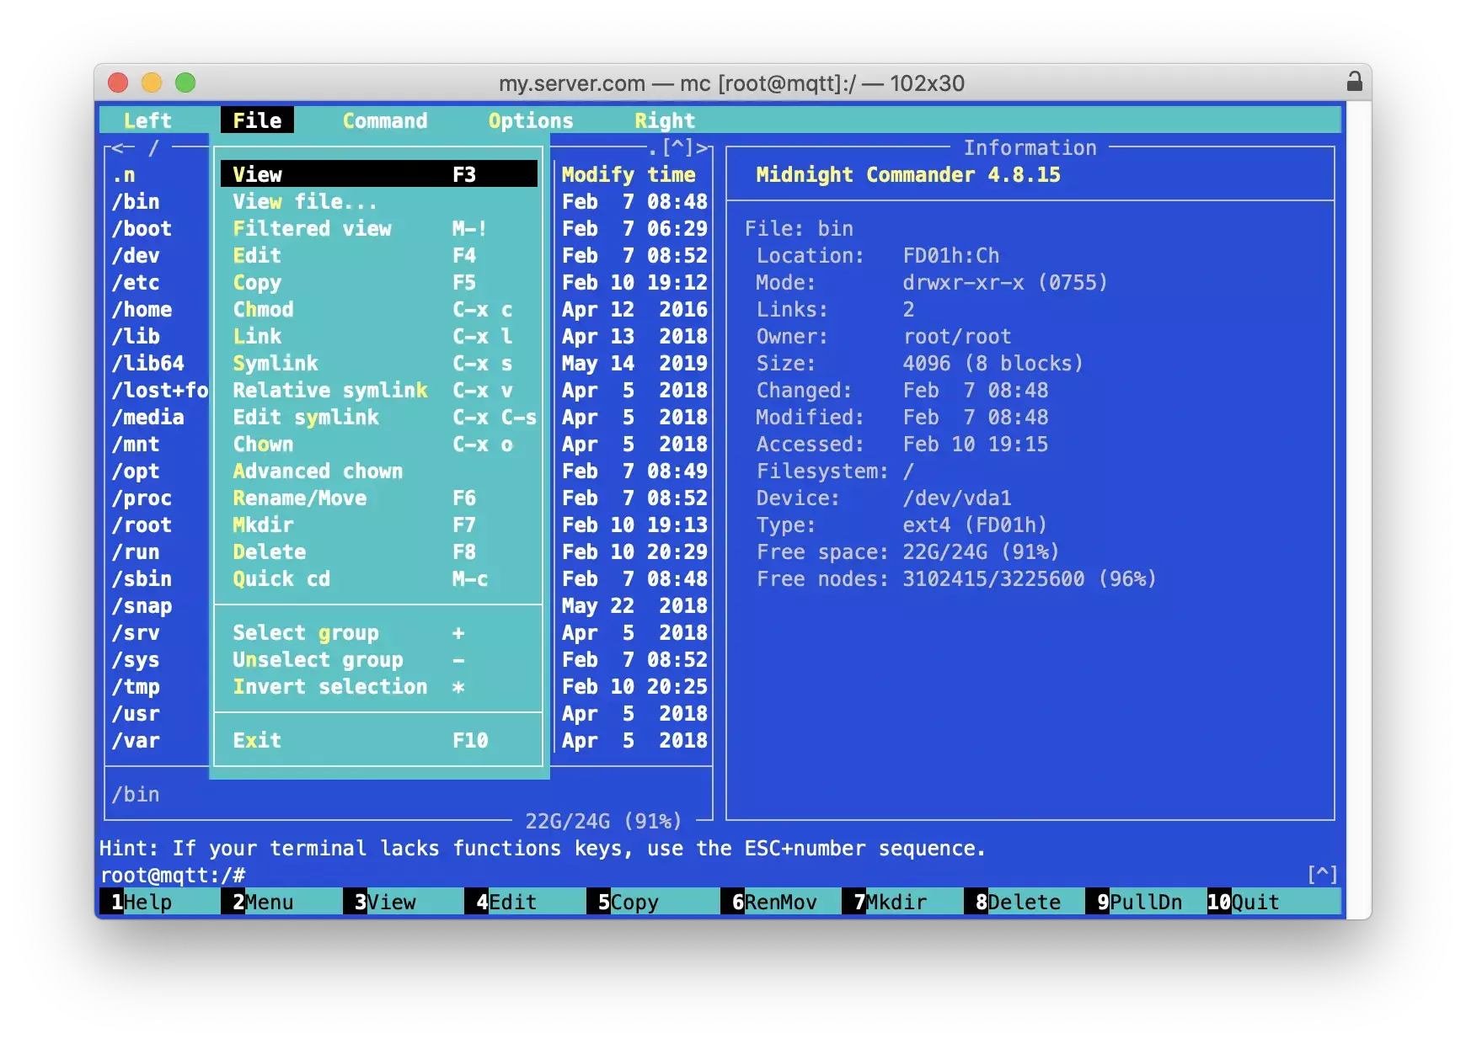This screenshot has height=1044, width=1466.
Task: Open the Left panel menu
Action: (147, 120)
